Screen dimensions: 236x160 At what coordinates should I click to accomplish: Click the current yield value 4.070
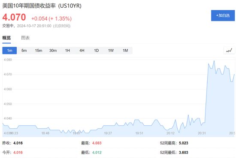pyautogui.click(x=14, y=17)
